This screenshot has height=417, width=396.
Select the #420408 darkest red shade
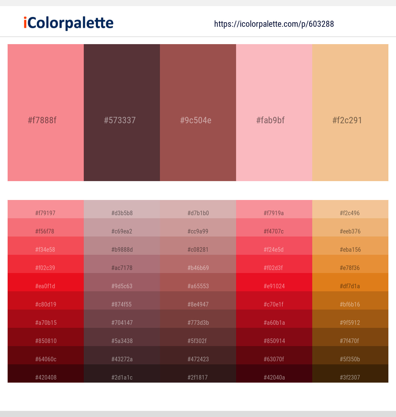tap(46, 373)
